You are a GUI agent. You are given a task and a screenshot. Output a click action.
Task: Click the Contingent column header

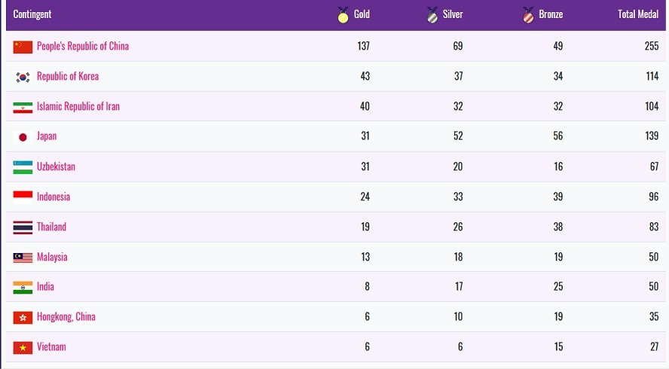[32, 14]
